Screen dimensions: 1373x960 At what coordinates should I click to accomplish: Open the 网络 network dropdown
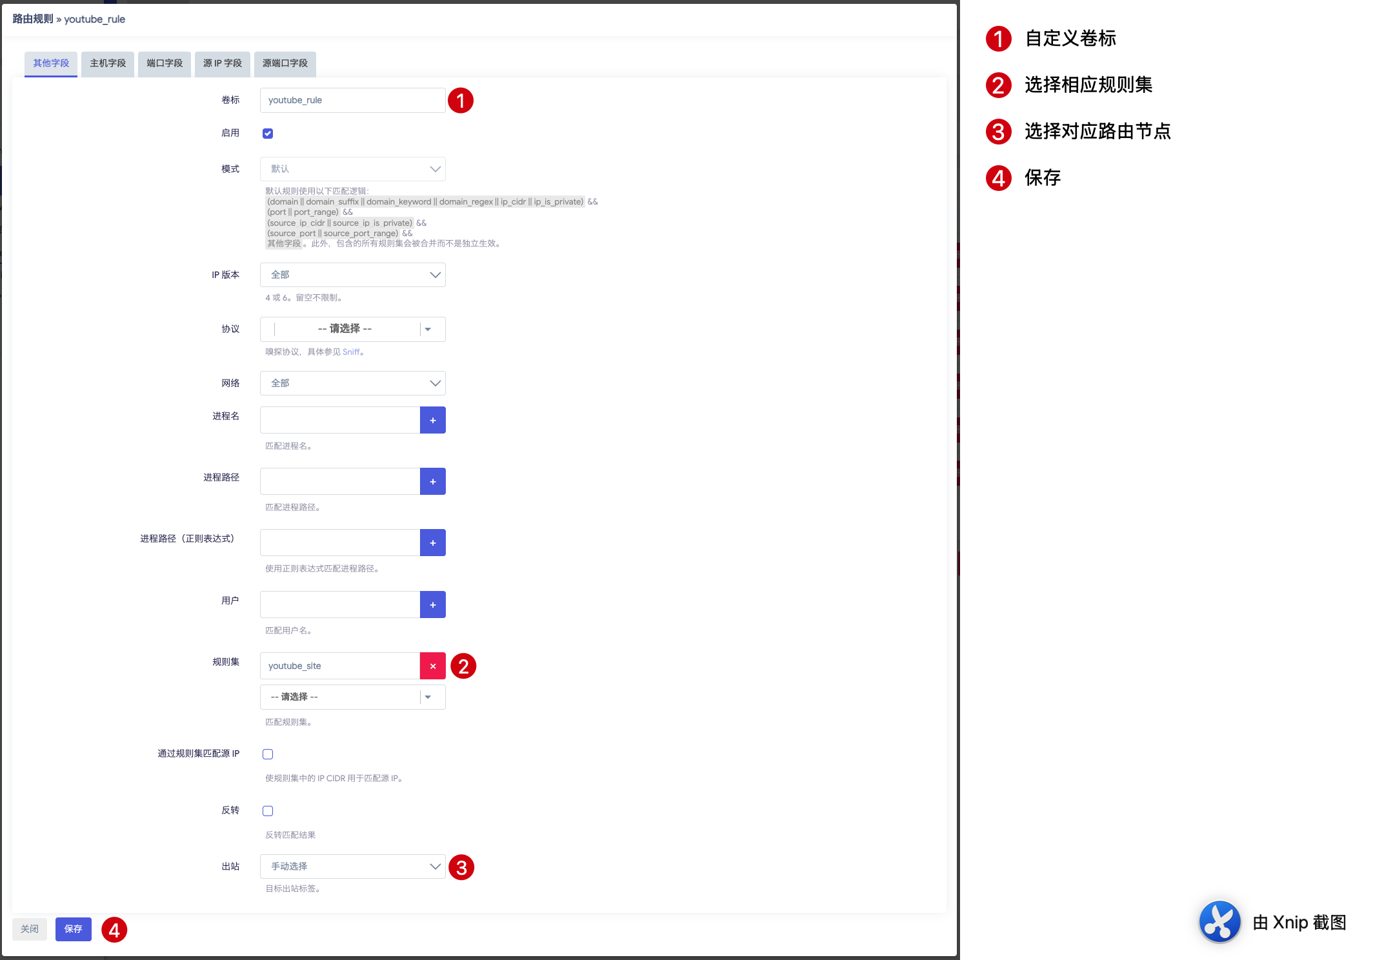[x=353, y=383]
